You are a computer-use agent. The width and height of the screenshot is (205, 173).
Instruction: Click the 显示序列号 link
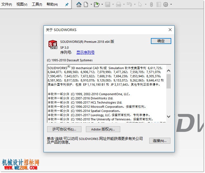(x=85, y=53)
